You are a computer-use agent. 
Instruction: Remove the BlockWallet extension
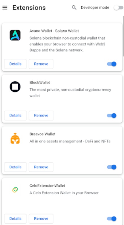[x=41, y=116]
